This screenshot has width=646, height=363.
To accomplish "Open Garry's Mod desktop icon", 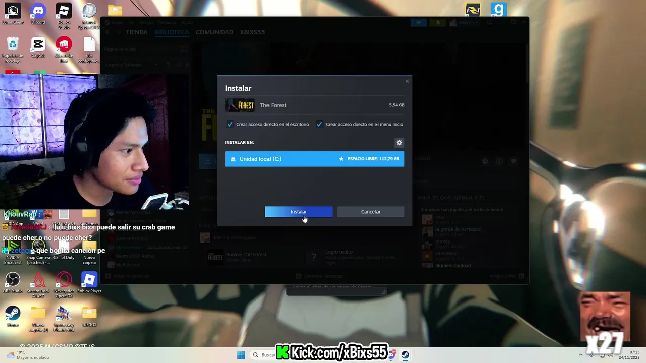I will [498, 10].
